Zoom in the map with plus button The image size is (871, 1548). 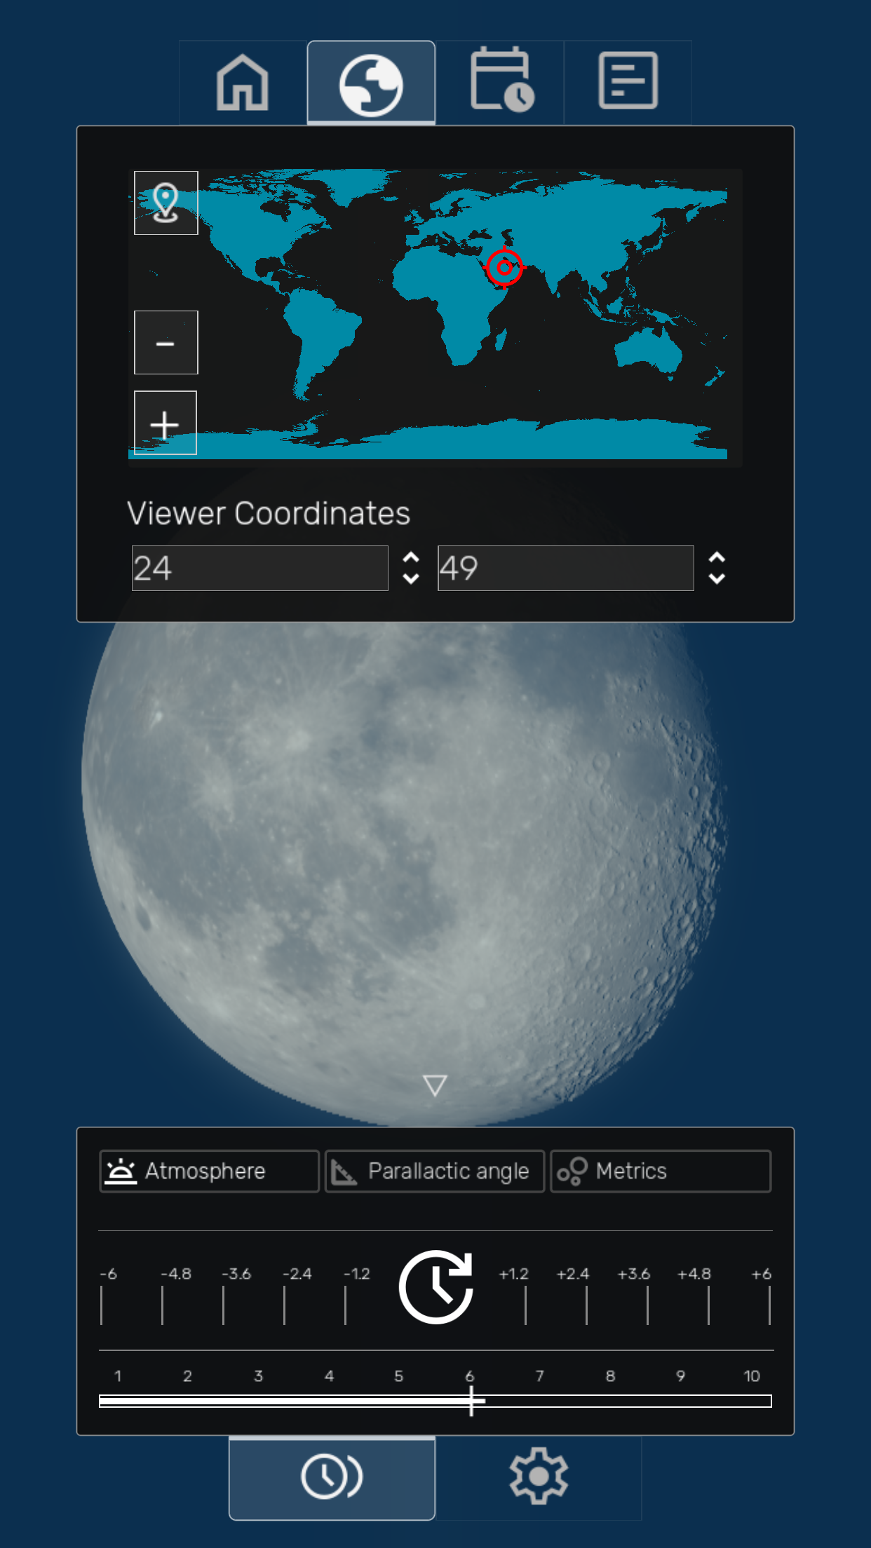coord(166,423)
